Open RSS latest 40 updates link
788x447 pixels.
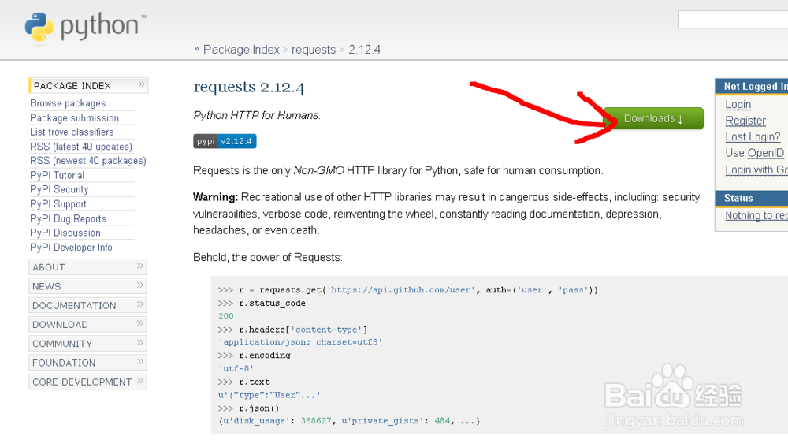click(81, 147)
